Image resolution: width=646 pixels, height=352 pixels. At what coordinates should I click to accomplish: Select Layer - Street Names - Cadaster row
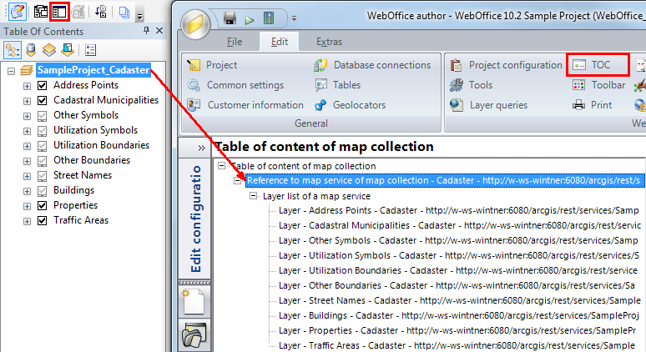pyautogui.click(x=459, y=300)
